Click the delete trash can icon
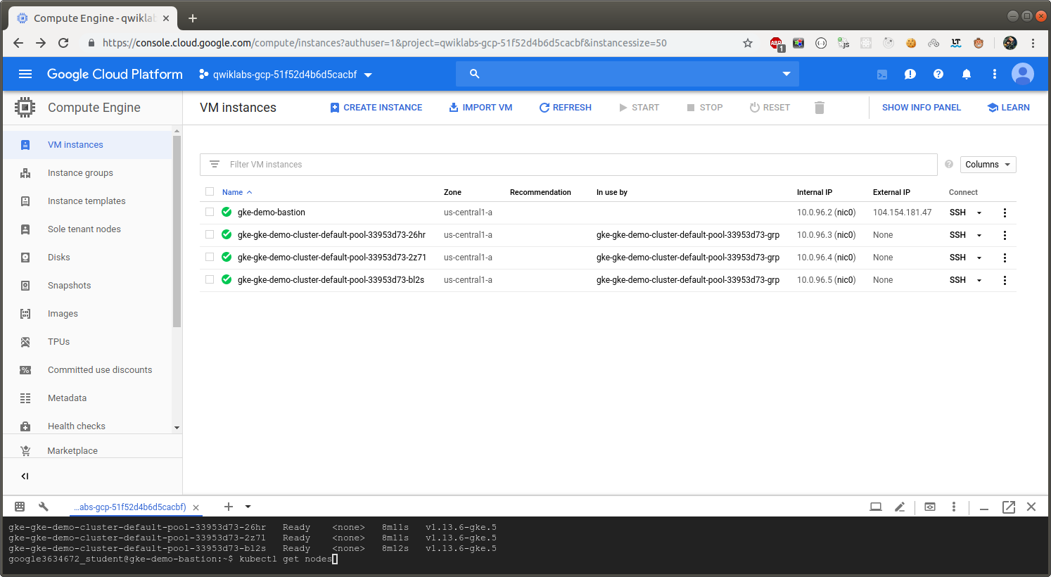 [x=820, y=108]
